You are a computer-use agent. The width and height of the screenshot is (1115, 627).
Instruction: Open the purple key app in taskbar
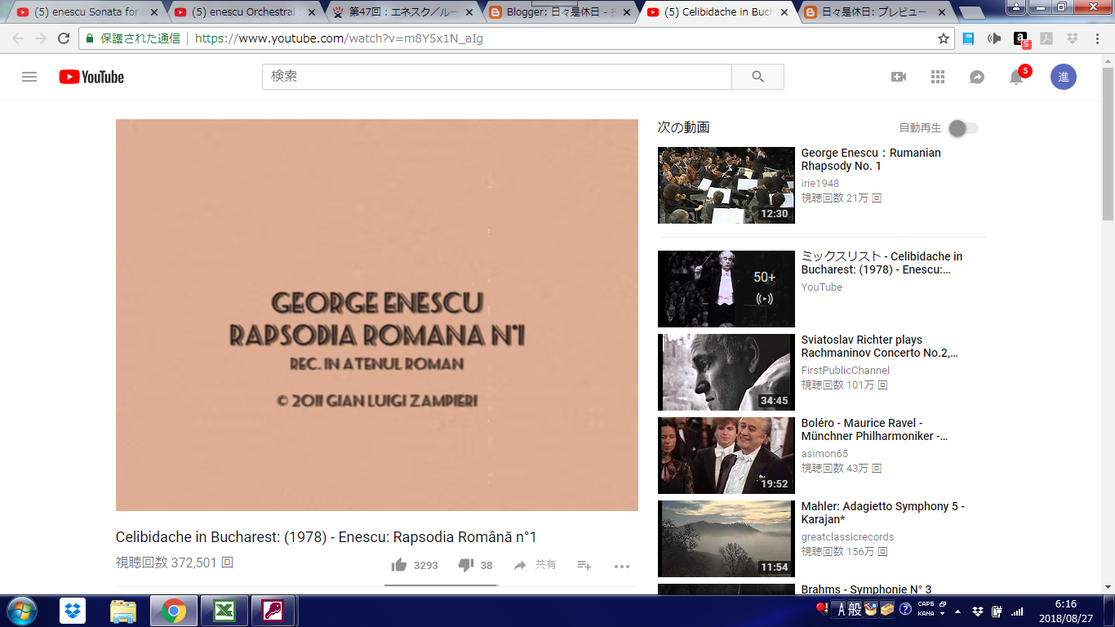(x=273, y=611)
